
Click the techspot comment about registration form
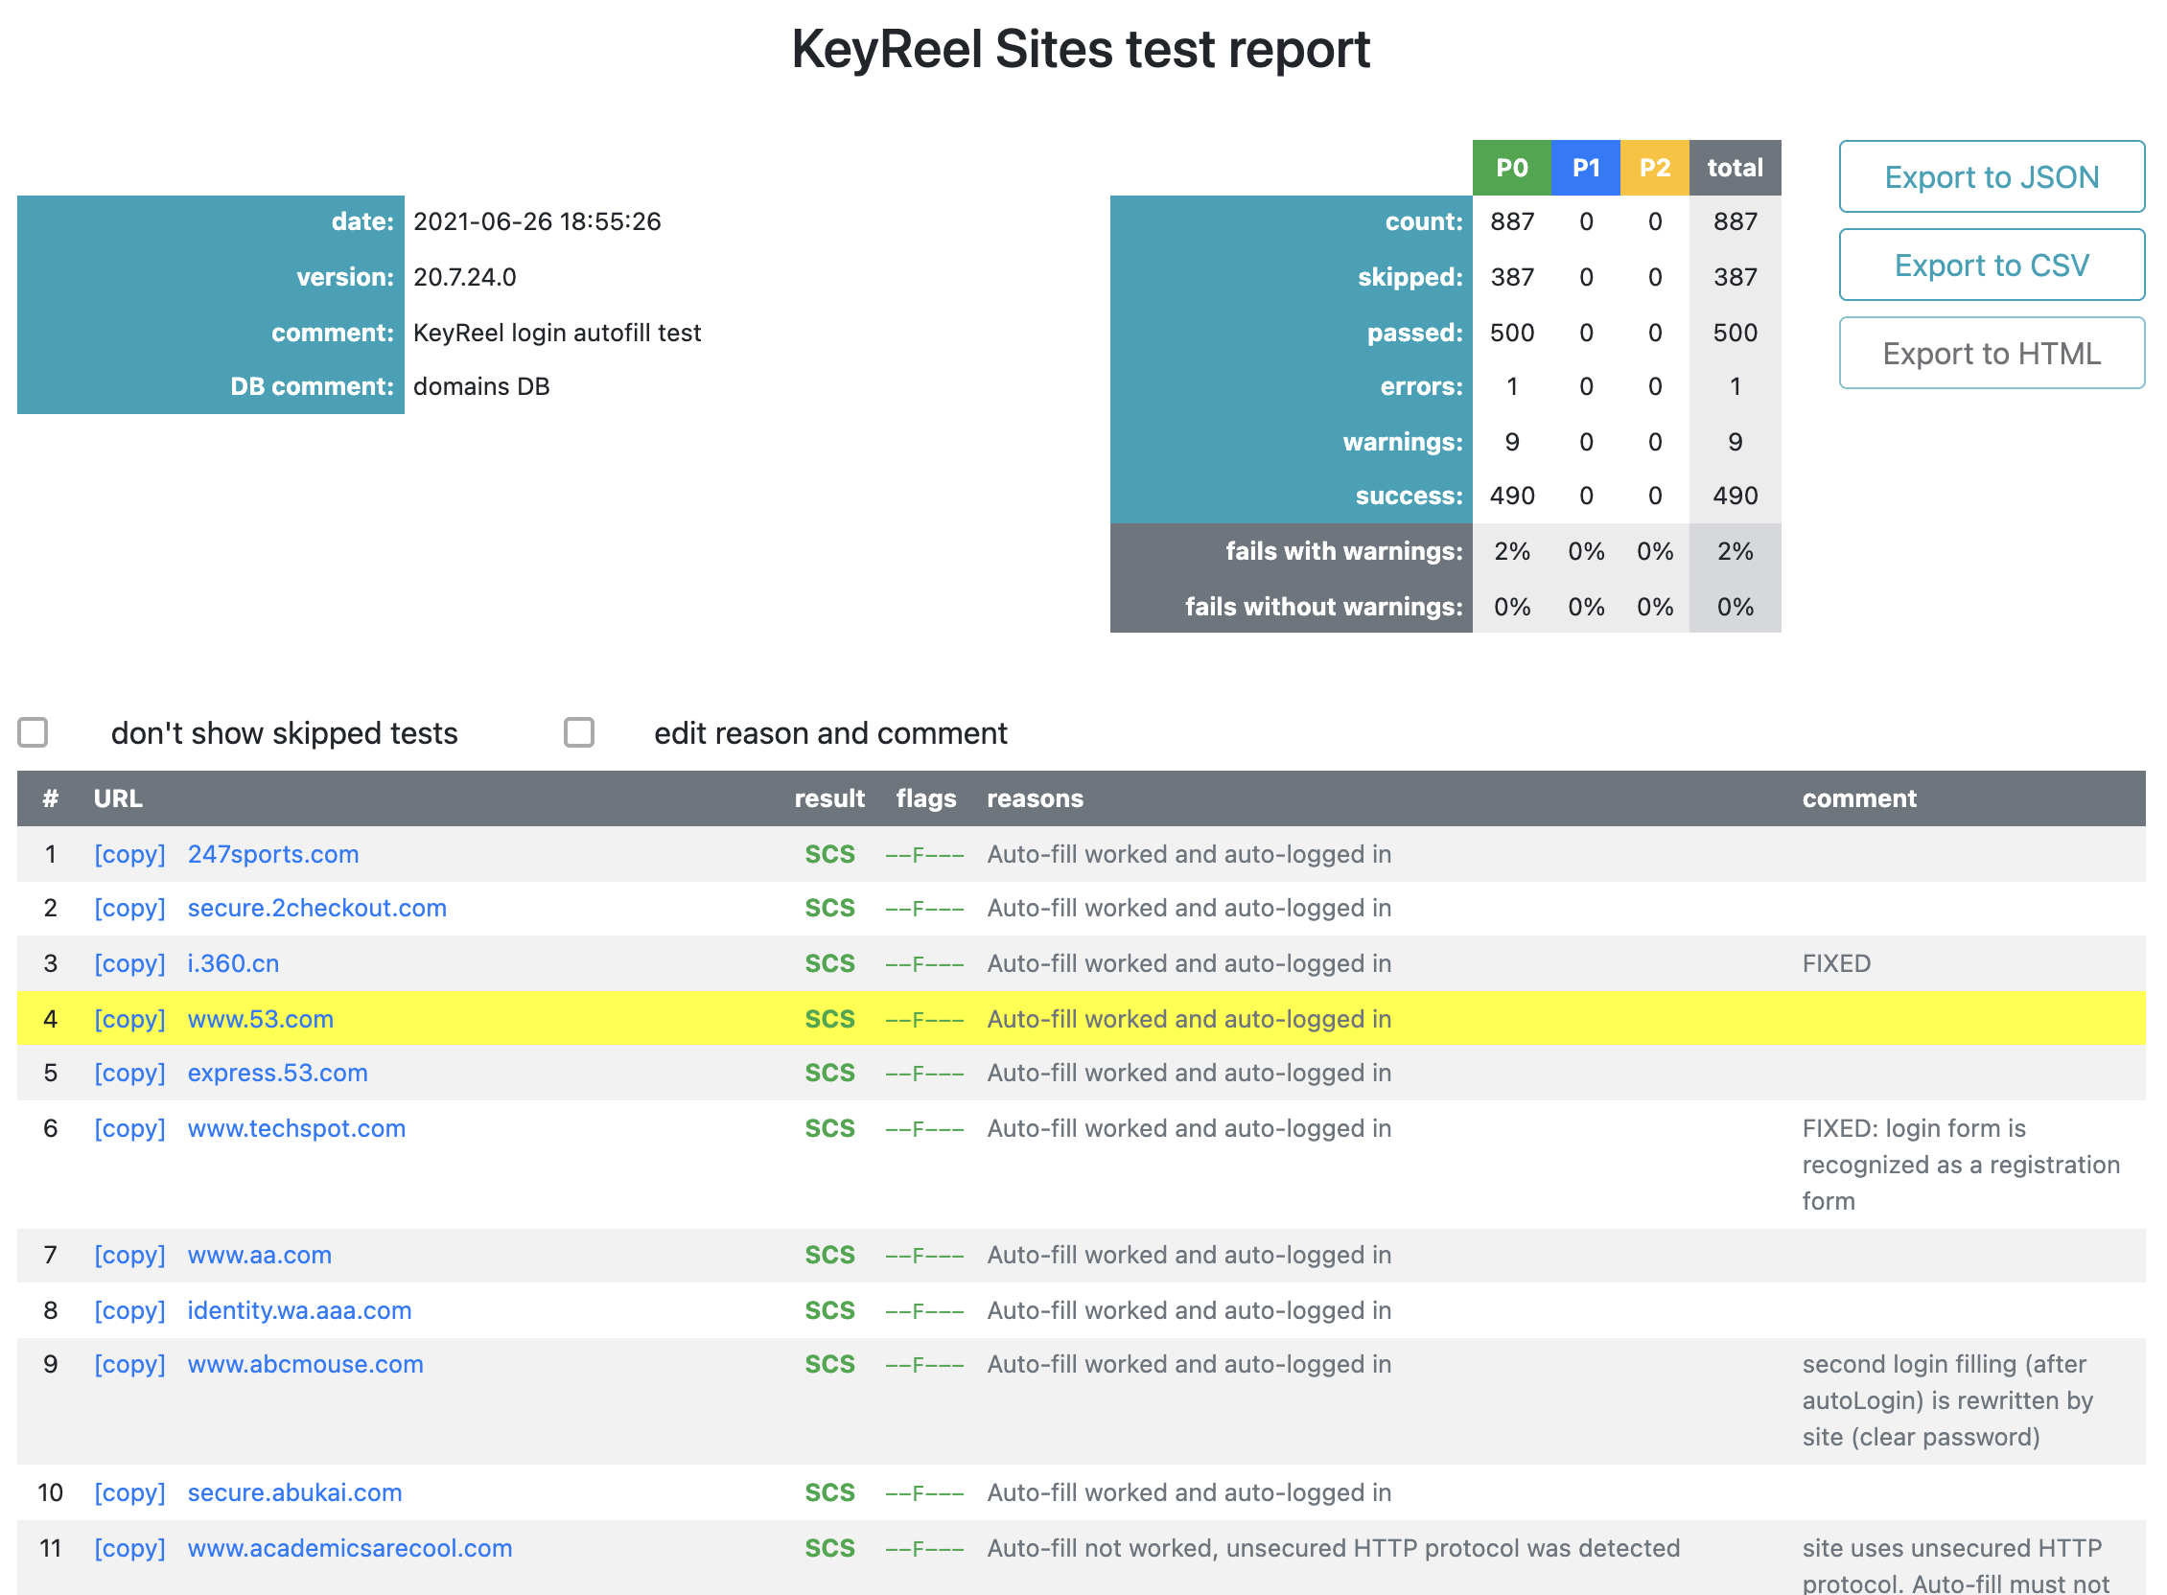point(1960,1166)
